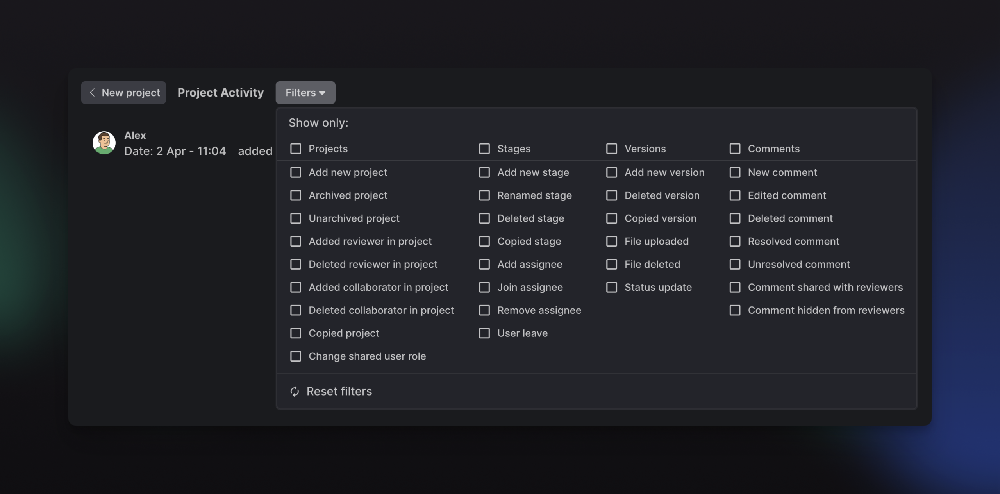Image resolution: width=1000 pixels, height=494 pixels.
Task: Click the user name Alex
Action: coord(135,136)
